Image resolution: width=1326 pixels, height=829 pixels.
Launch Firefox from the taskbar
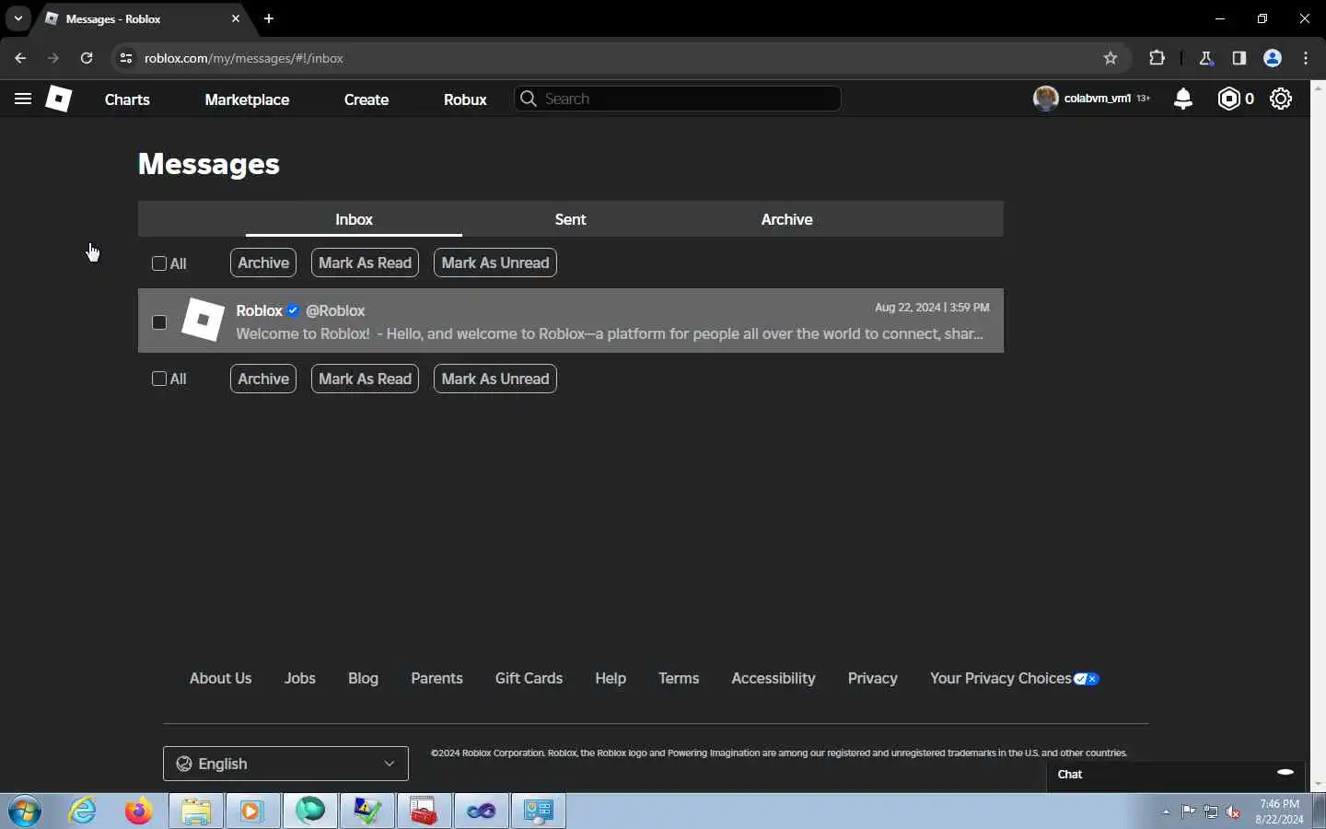click(139, 811)
